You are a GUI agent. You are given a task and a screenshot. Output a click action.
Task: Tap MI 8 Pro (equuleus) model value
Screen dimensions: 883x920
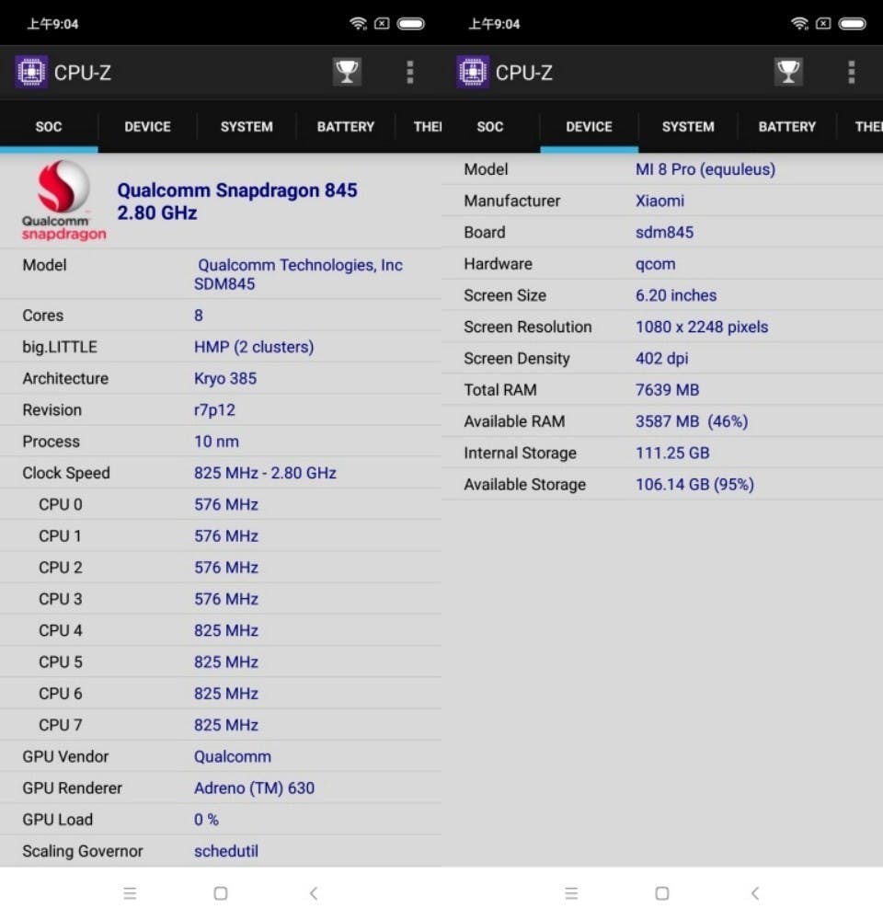click(x=705, y=169)
